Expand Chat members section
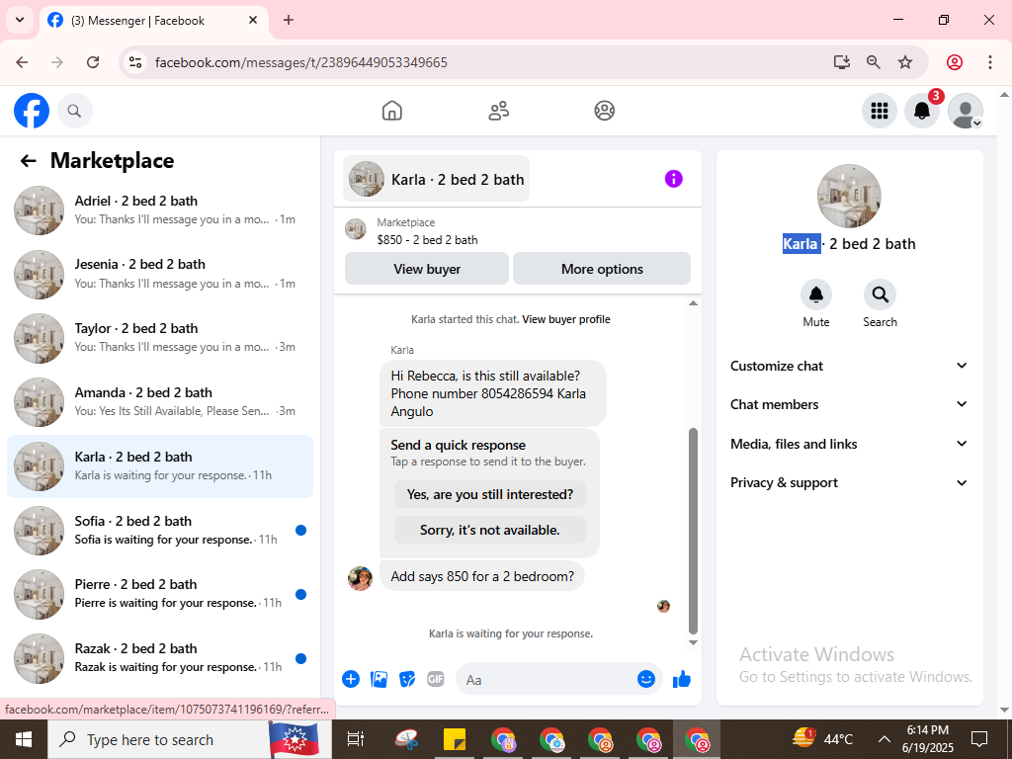 (849, 404)
